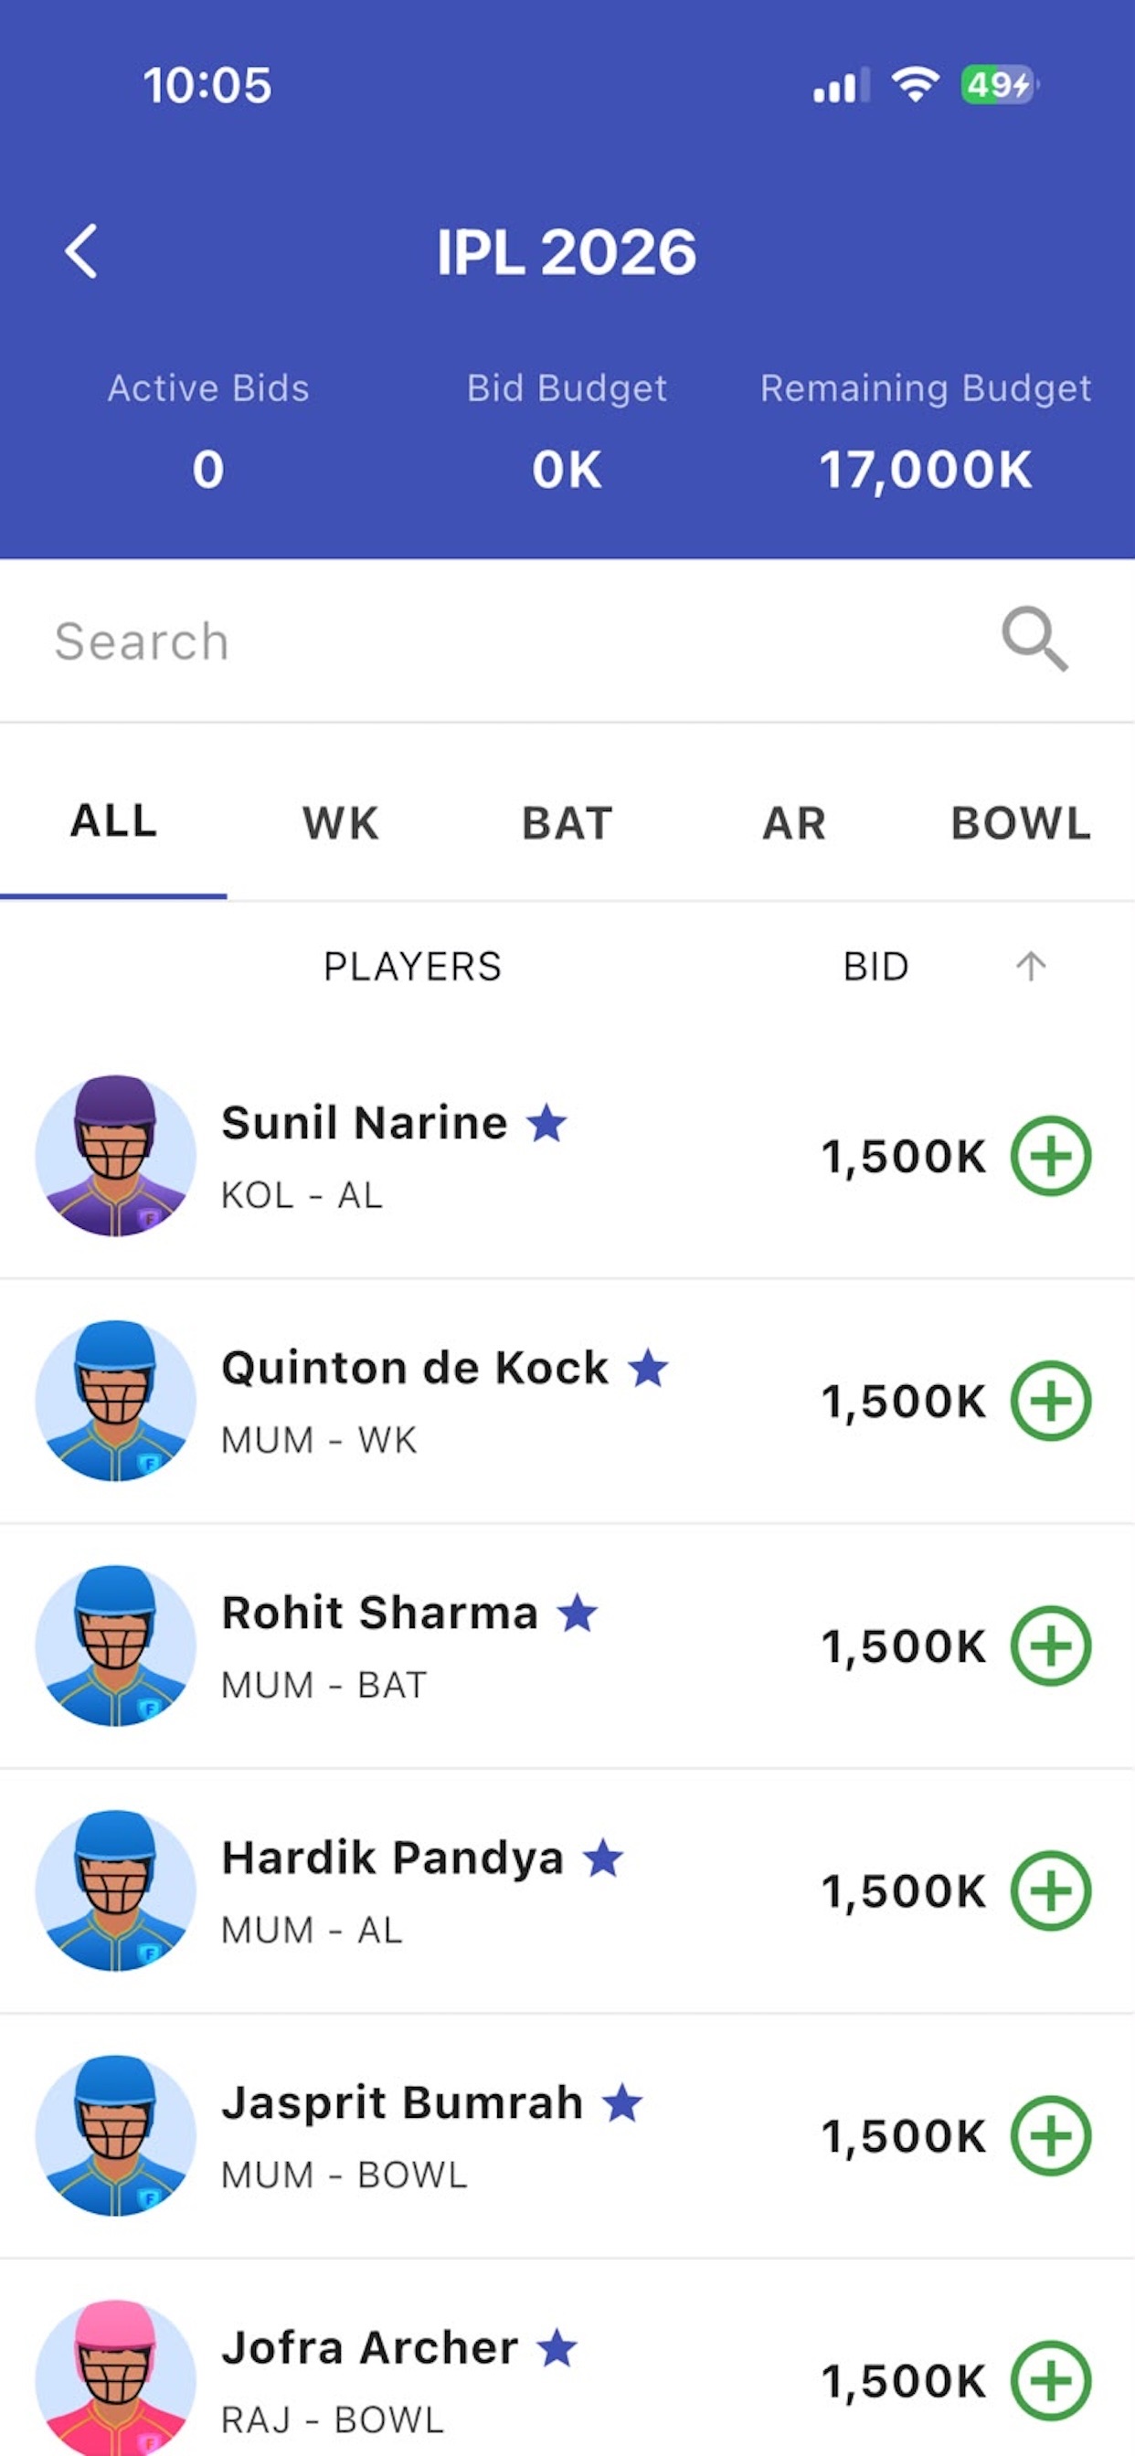This screenshot has height=2456, width=1135.
Task: Add bid for Rohit Sharma plus icon
Action: tap(1051, 1646)
